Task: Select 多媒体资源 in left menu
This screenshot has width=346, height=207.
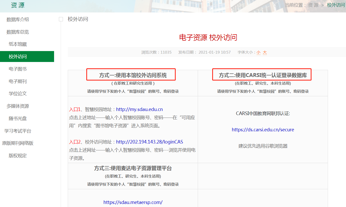Action: click(x=18, y=106)
